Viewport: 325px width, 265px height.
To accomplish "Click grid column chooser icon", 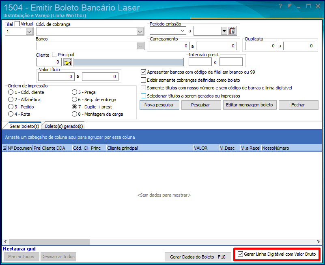I will (4, 148).
